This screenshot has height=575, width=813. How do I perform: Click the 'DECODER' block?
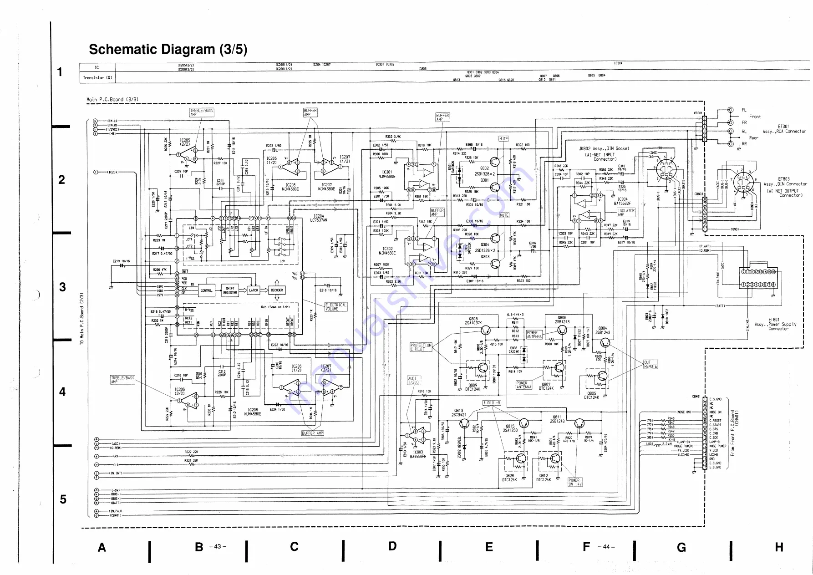coord(277,290)
